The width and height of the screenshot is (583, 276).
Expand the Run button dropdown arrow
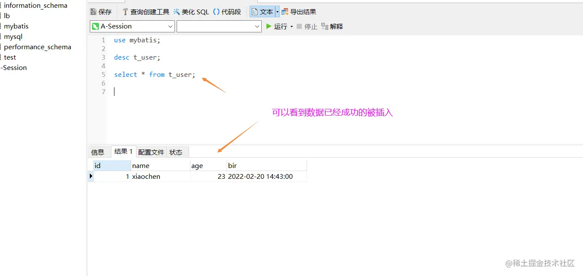[291, 26]
